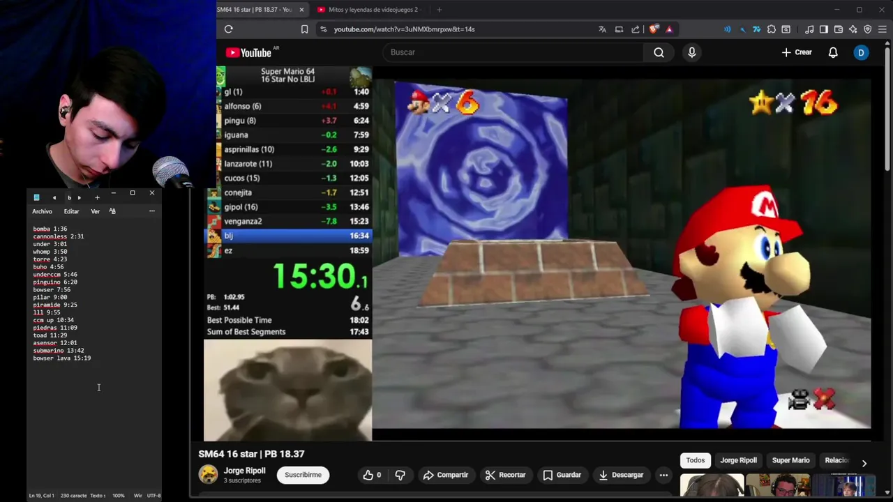This screenshot has width=893, height=502.
Task: Click the blue picker extension icon
Action: pos(742,29)
